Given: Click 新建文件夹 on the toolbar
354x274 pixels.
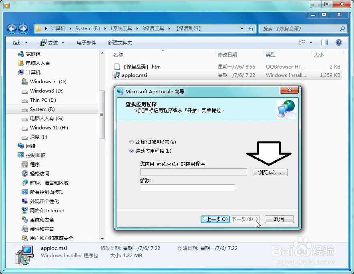Looking at the screenshot, I should [x=120, y=42].
